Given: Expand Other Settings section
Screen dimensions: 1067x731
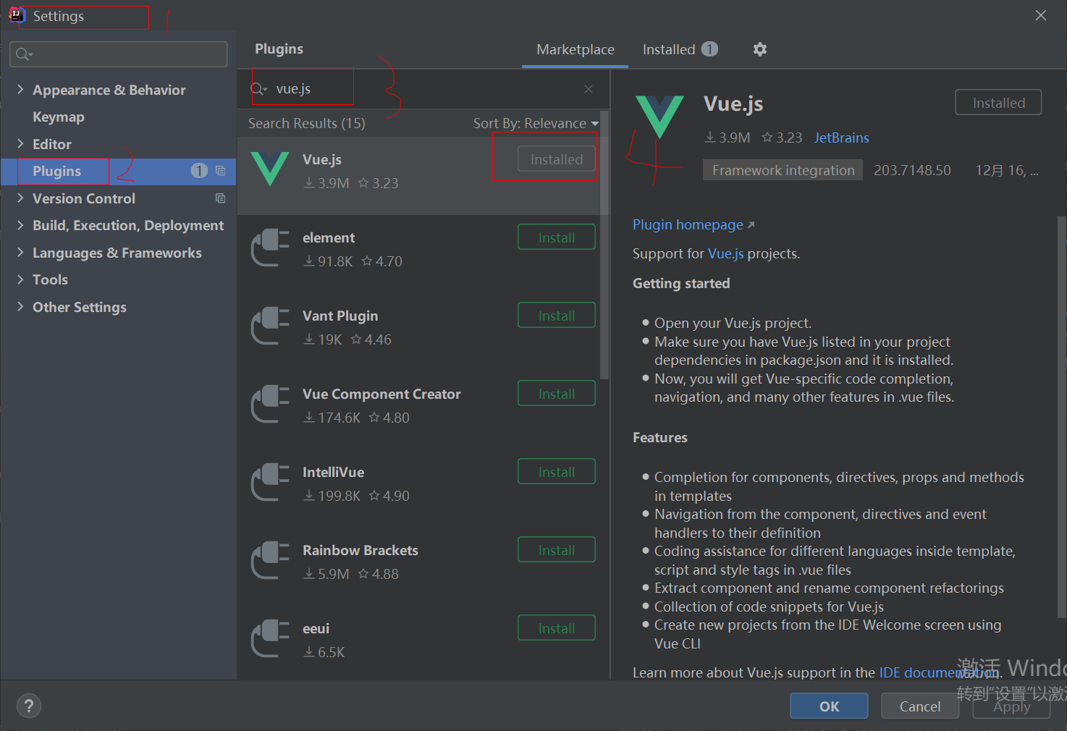Looking at the screenshot, I should [20, 306].
